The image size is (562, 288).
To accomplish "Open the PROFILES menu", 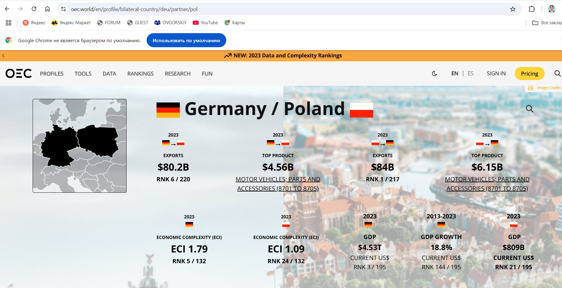I will 52,74.
